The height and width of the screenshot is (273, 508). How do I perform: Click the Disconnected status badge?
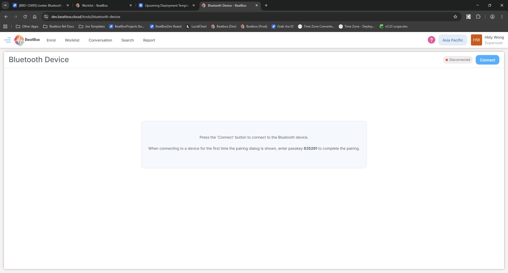(x=458, y=60)
